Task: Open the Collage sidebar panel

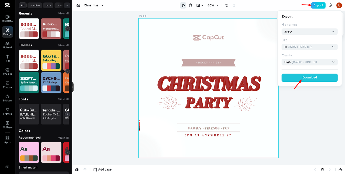Action: click(x=8, y=125)
